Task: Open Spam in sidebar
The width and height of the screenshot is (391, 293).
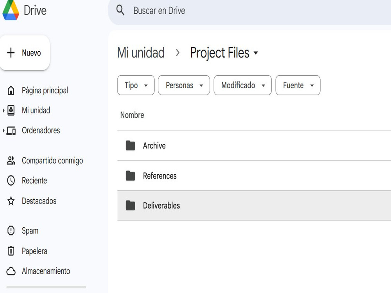Action: pos(30,231)
